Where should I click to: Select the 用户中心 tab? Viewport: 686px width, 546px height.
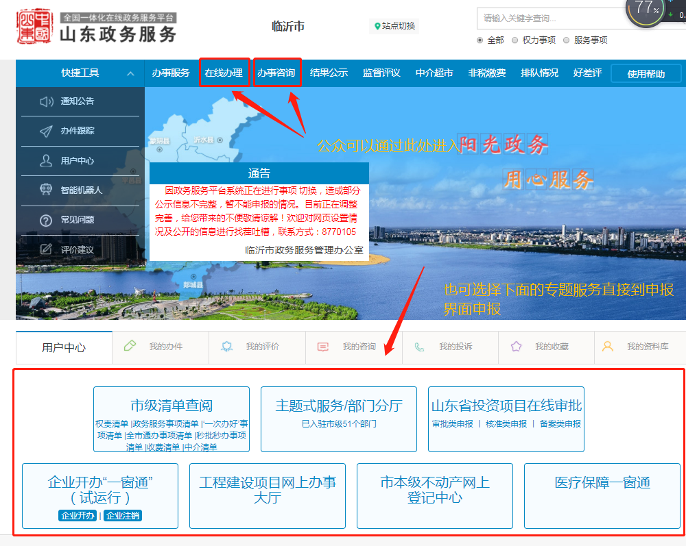click(x=64, y=348)
